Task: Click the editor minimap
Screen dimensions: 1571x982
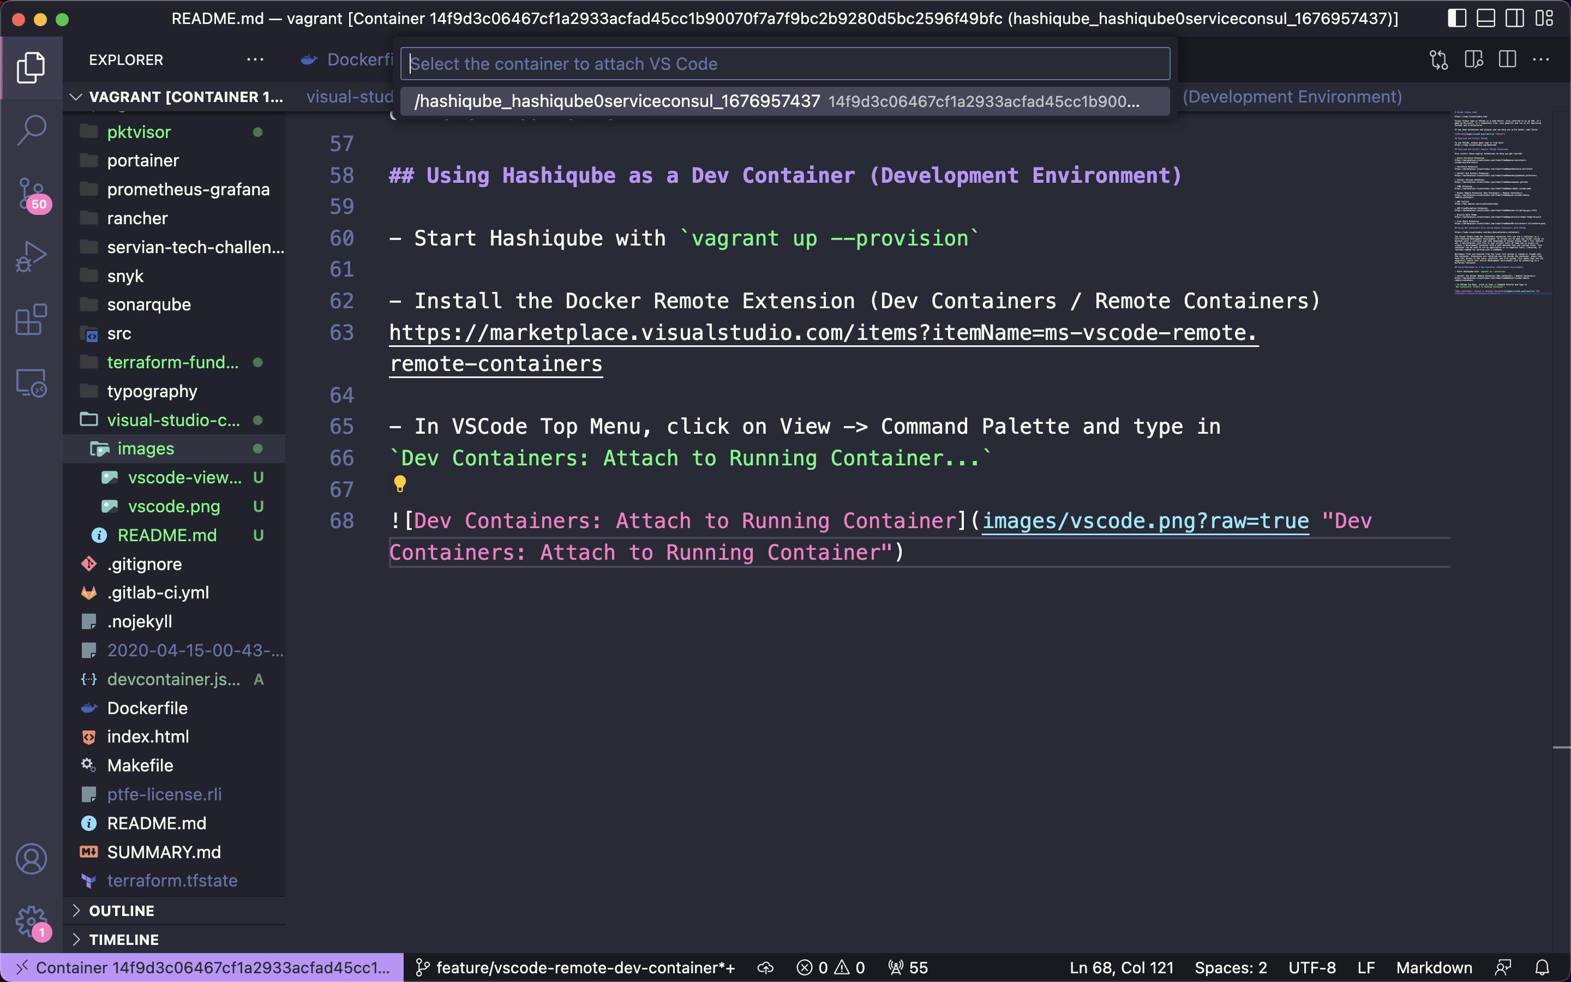Action: [x=1500, y=202]
